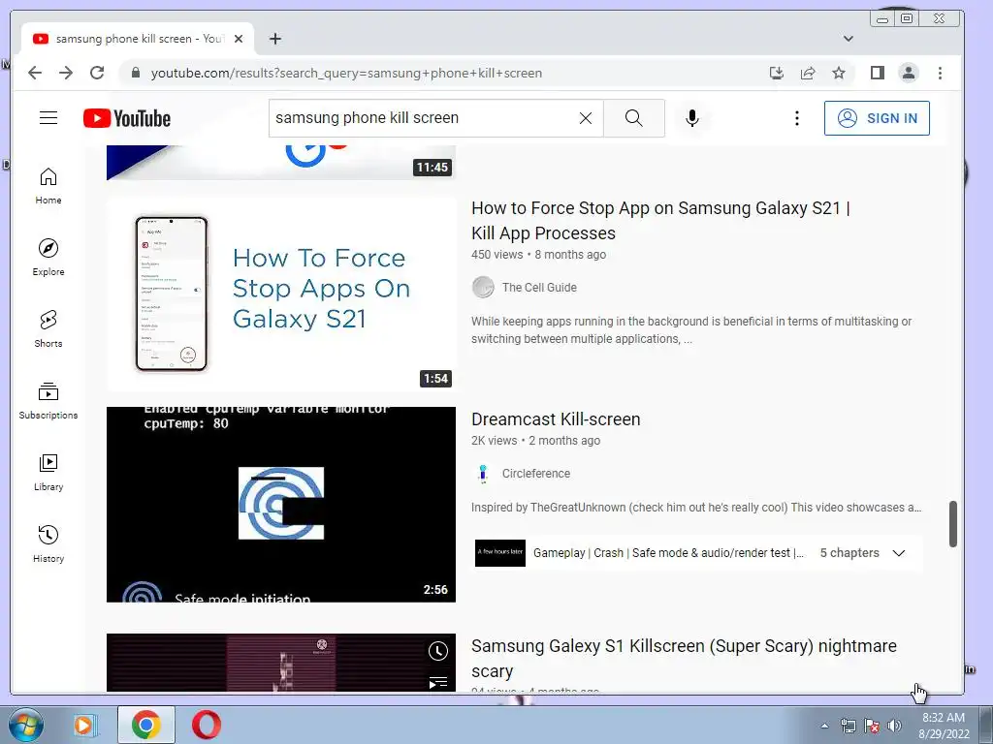Image resolution: width=993 pixels, height=744 pixels.
Task: Click the page vertical scrollbar thumb
Action: [x=953, y=524]
